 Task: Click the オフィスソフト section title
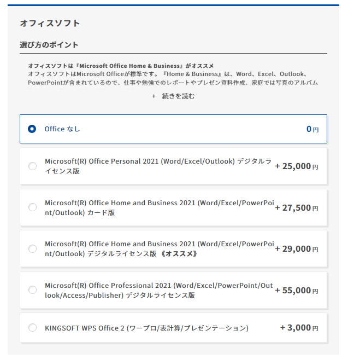(x=50, y=23)
